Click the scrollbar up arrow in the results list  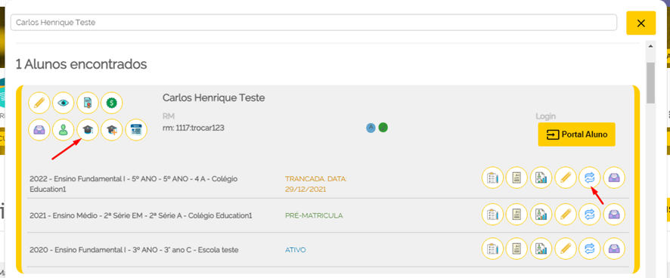pyautogui.click(x=651, y=46)
